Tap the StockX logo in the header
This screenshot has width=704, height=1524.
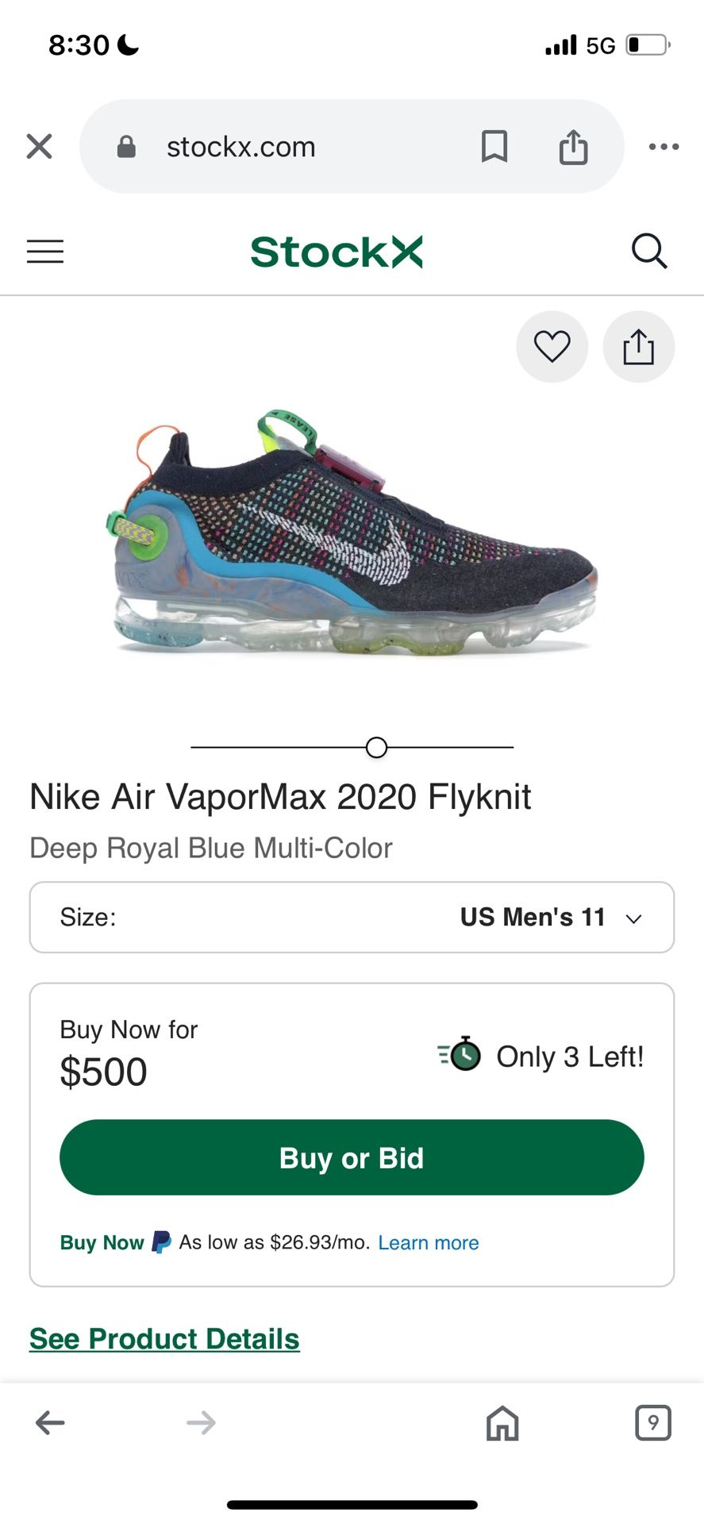[337, 252]
